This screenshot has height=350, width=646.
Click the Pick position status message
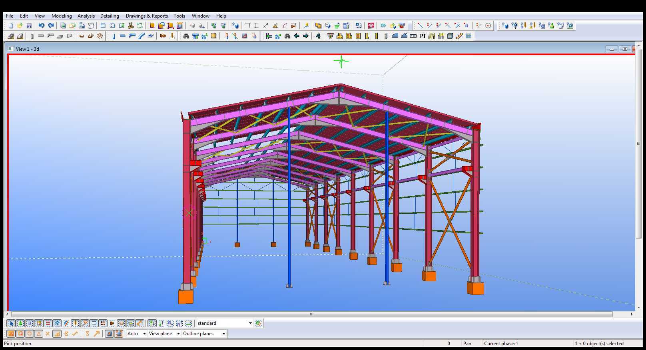coord(18,344)
